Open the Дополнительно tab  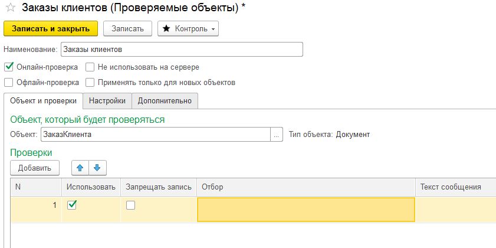pos(165,101)
